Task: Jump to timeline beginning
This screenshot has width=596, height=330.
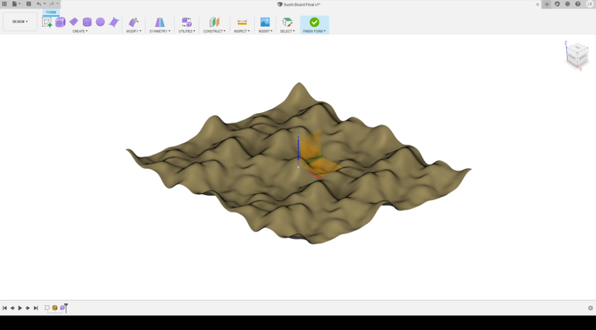Action: 5,308
